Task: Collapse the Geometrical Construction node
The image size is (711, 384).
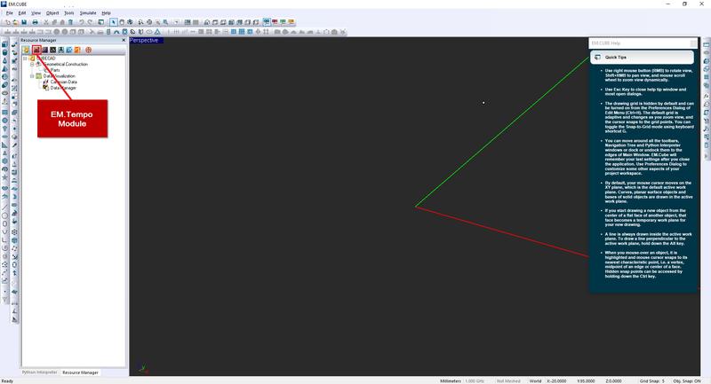Action: click(x=32, y=64)
